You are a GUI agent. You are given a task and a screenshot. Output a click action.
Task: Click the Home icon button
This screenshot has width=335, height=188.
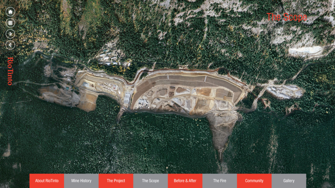coord(10,12)
